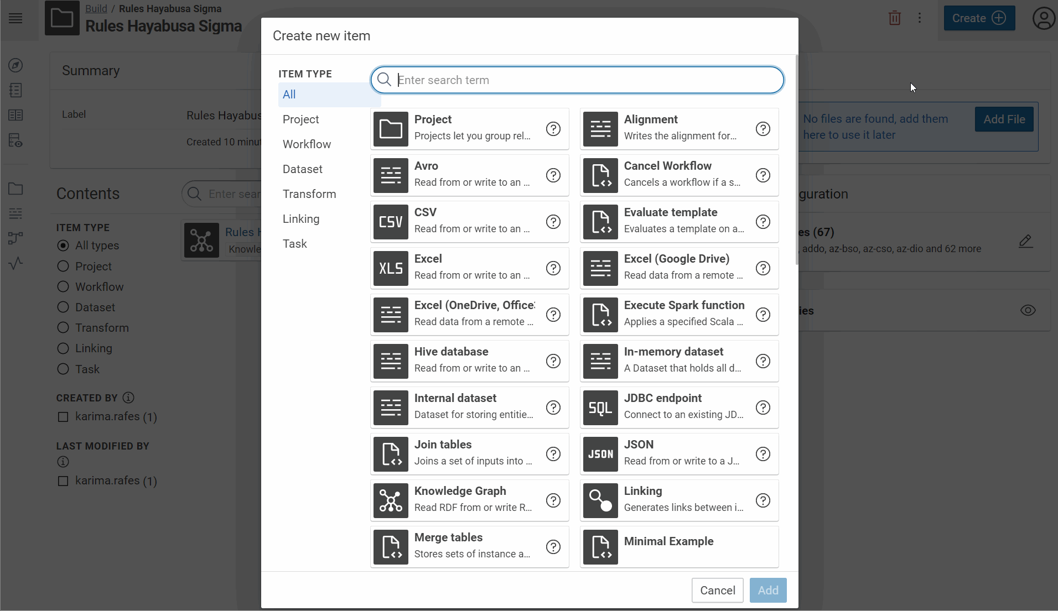Image resolution: width=1058 pixels, height=611 pixels.
Task: Filter item type by Transform
Action: (x=309, y=194)
